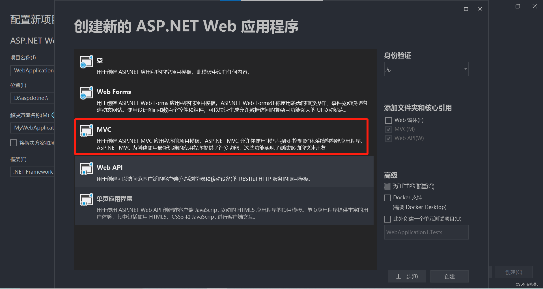Choose the Web API template icon

[86, 168]
